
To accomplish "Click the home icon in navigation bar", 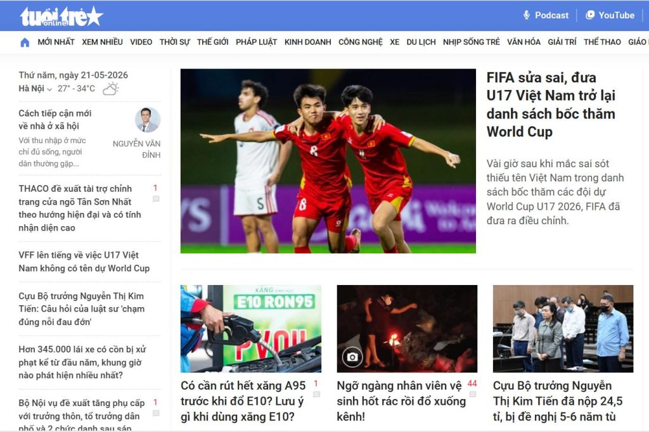I will pos(25,42).
